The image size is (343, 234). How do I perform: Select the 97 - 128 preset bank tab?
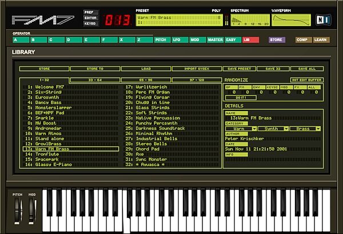197,80
